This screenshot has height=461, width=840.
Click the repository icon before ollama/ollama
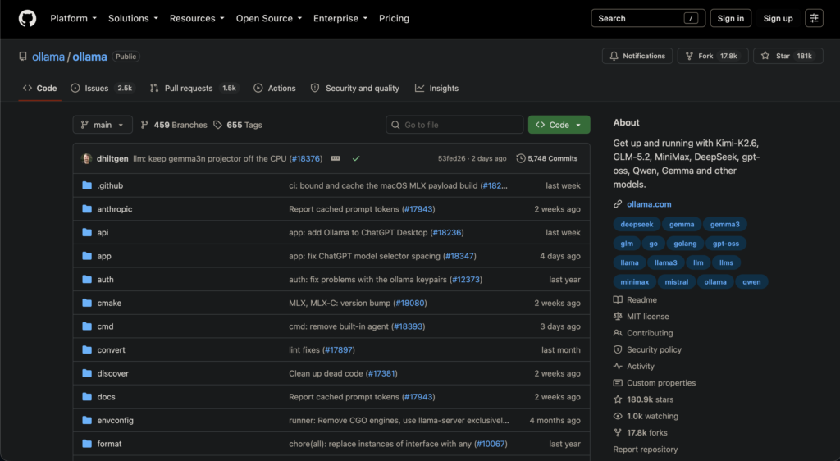click(x=22, y=57)
